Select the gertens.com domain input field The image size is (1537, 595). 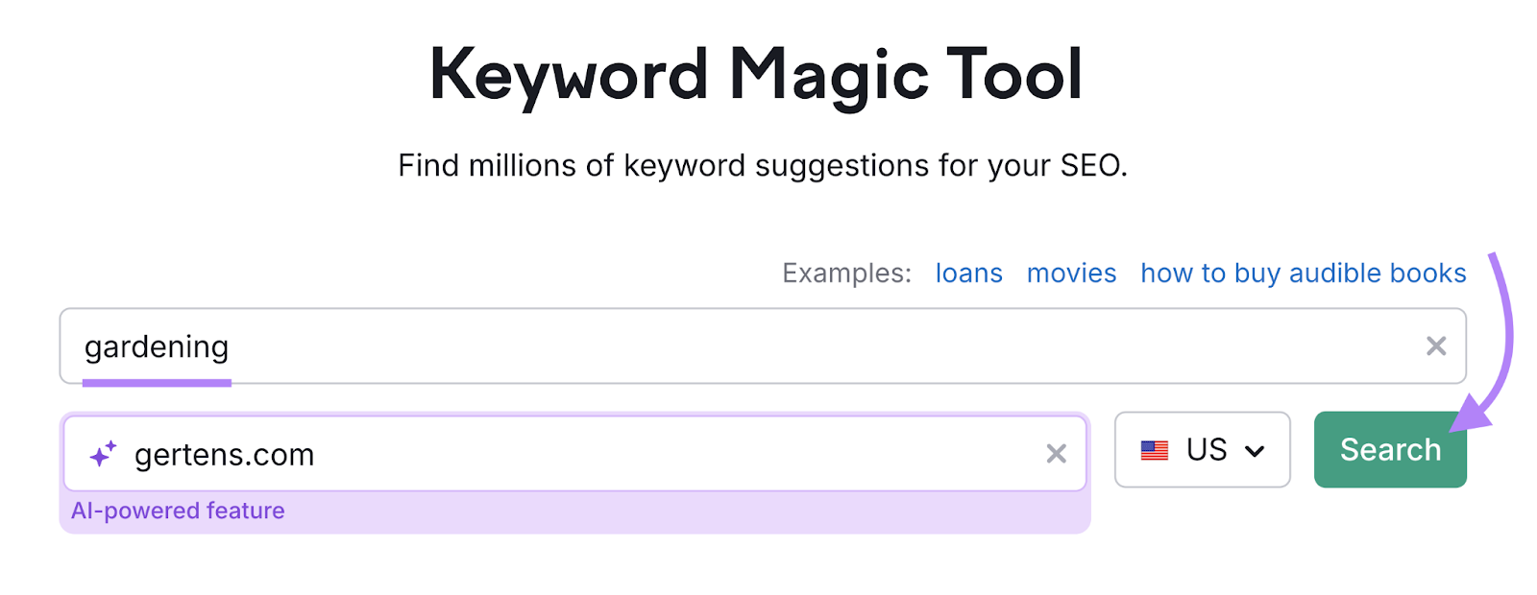coord(480,454)
